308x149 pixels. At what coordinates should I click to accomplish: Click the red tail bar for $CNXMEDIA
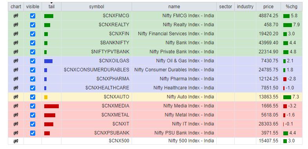tap(51, 106)
